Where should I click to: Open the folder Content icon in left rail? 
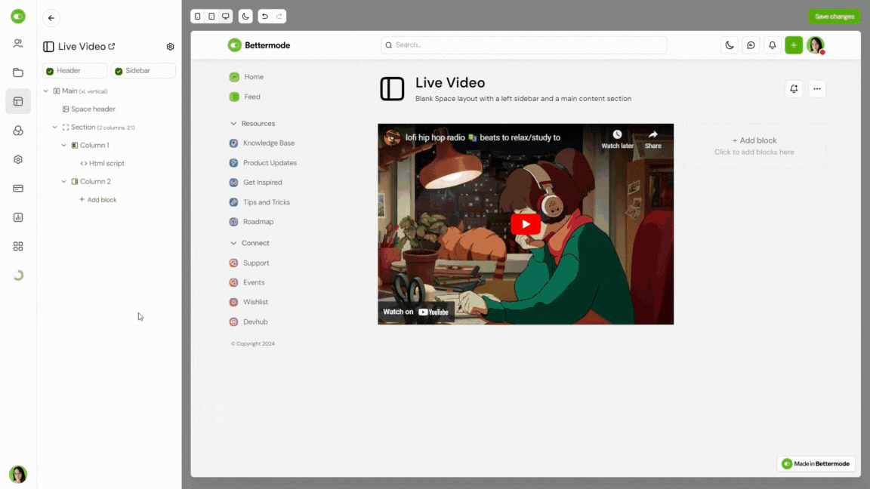pyautogui.click(x=18, y=72)
